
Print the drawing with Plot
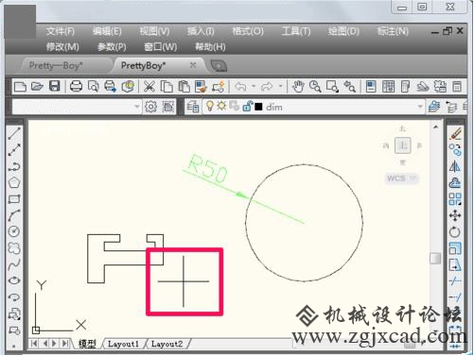[76, 86]
